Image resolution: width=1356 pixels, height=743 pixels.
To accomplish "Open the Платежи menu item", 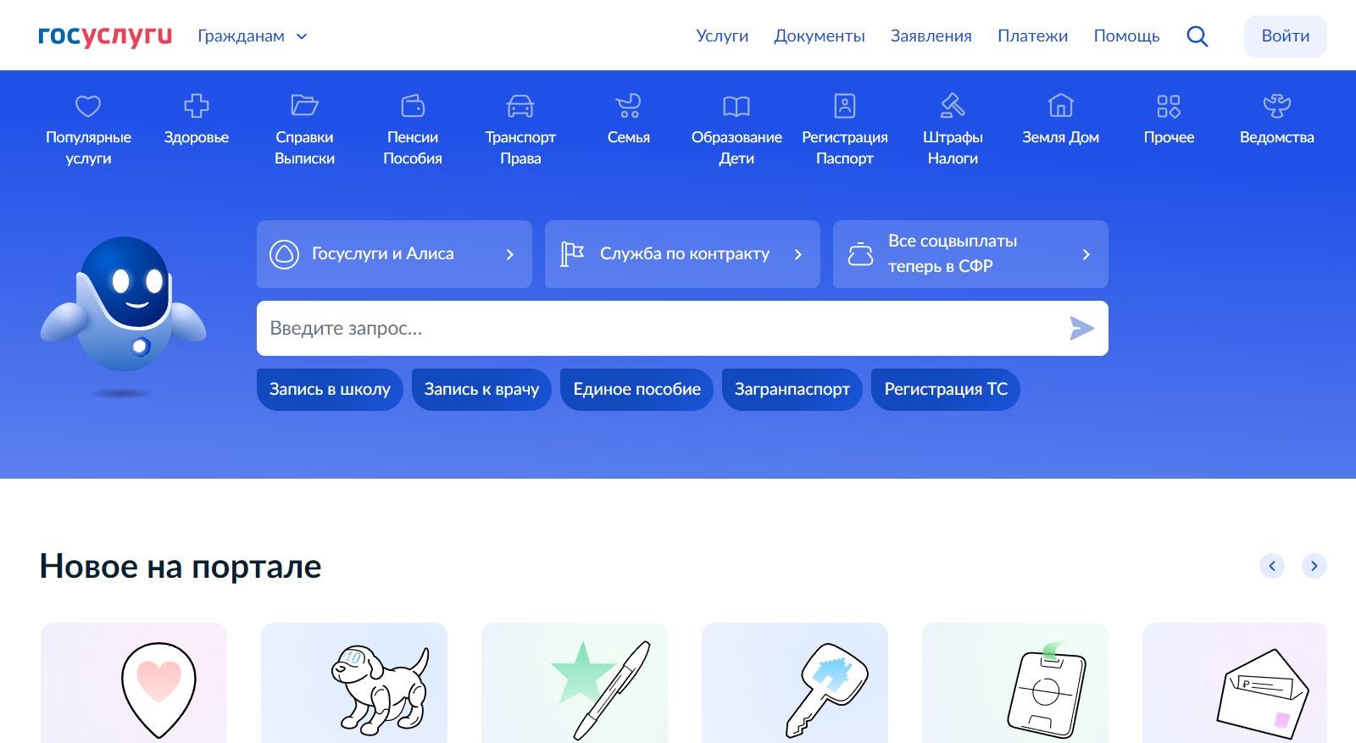I will (1032, 36).
